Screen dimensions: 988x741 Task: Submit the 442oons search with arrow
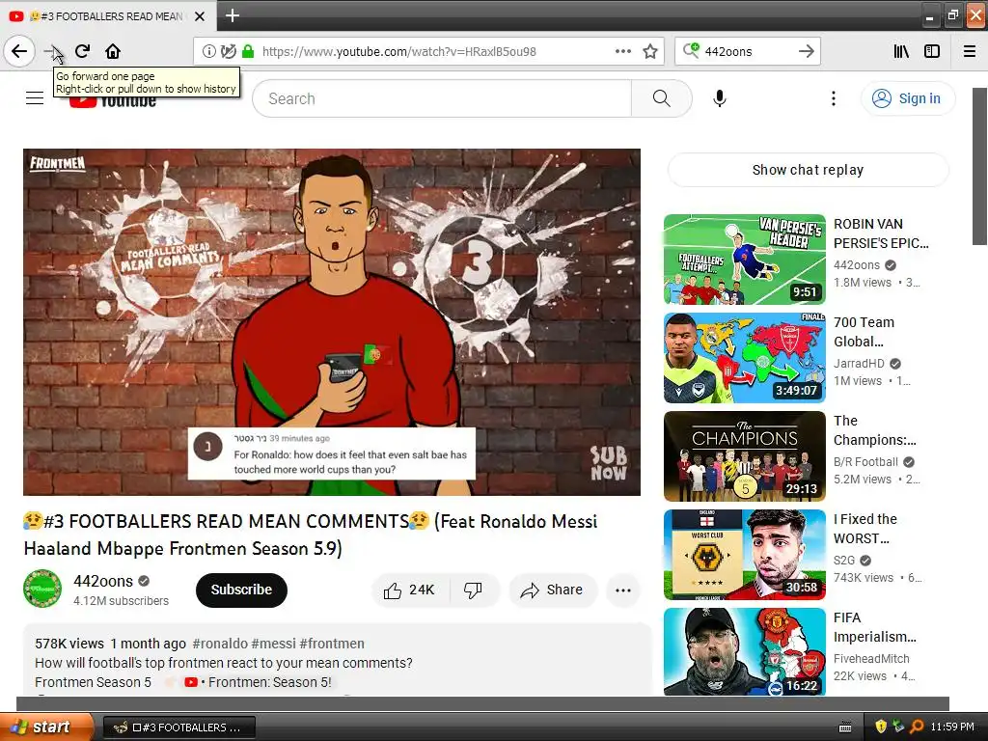(x=806, y=51)
